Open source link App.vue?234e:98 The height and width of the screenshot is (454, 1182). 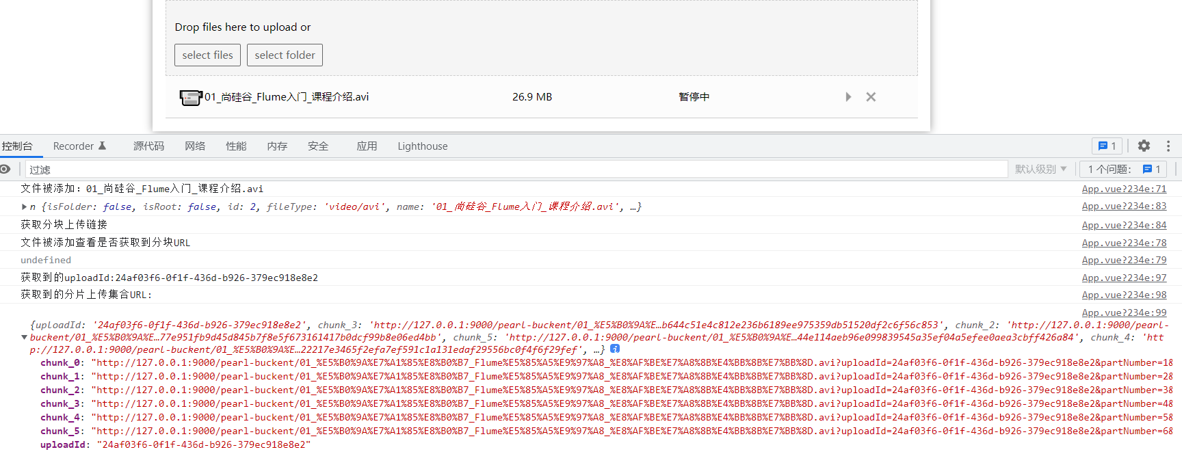[x=1124, y=295]
